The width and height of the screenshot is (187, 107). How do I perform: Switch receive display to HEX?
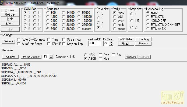tap(85, 55)
